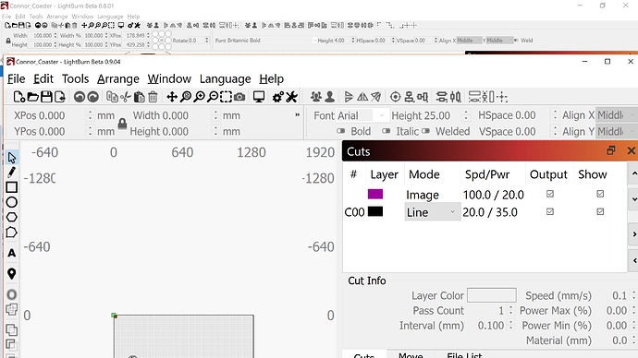Open the Help menu
The width and height of the screenshot is (638, 358).
272,78
